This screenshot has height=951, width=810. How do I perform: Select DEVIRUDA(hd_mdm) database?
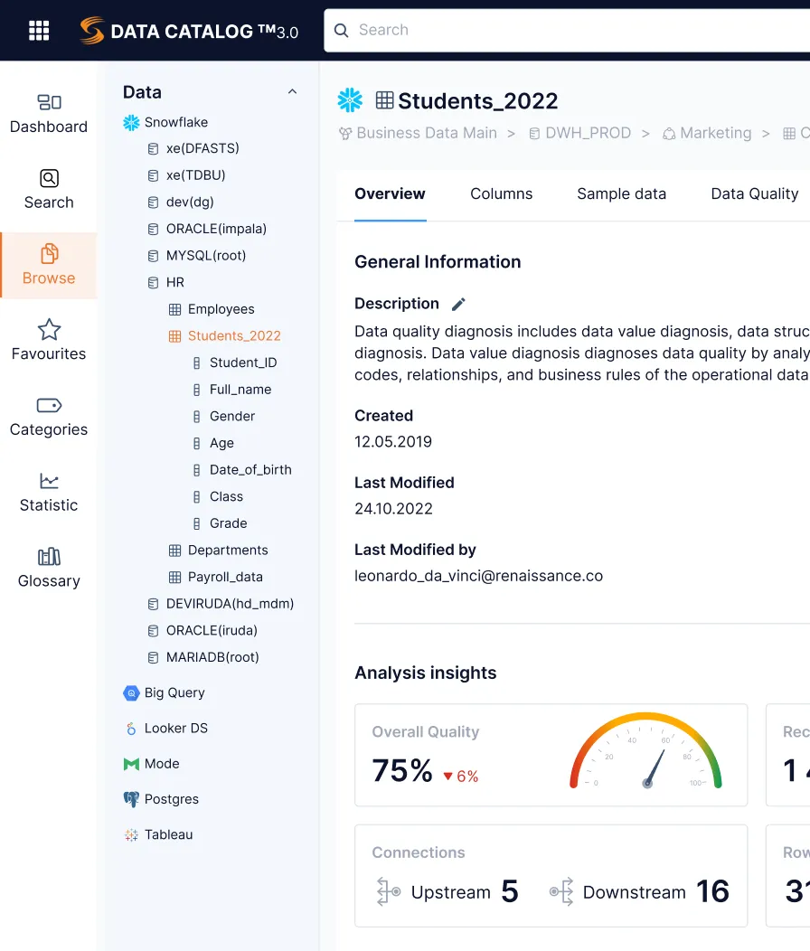tap(221, 604)
